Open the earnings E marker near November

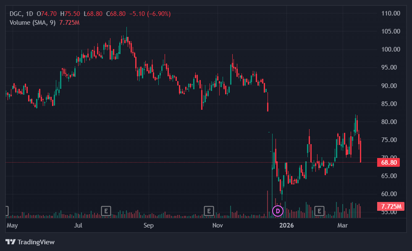(x=209, y=211)
